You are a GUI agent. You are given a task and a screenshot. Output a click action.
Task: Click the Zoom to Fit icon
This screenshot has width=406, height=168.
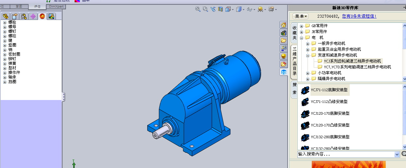(x=198, y=9)
